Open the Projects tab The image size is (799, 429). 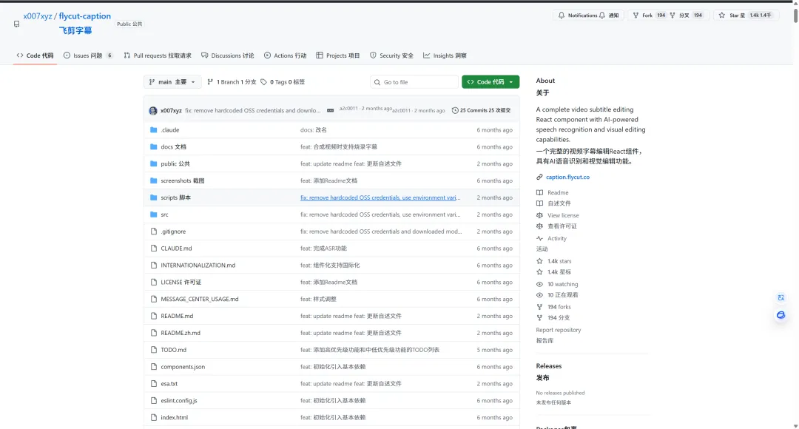(338, 55)
